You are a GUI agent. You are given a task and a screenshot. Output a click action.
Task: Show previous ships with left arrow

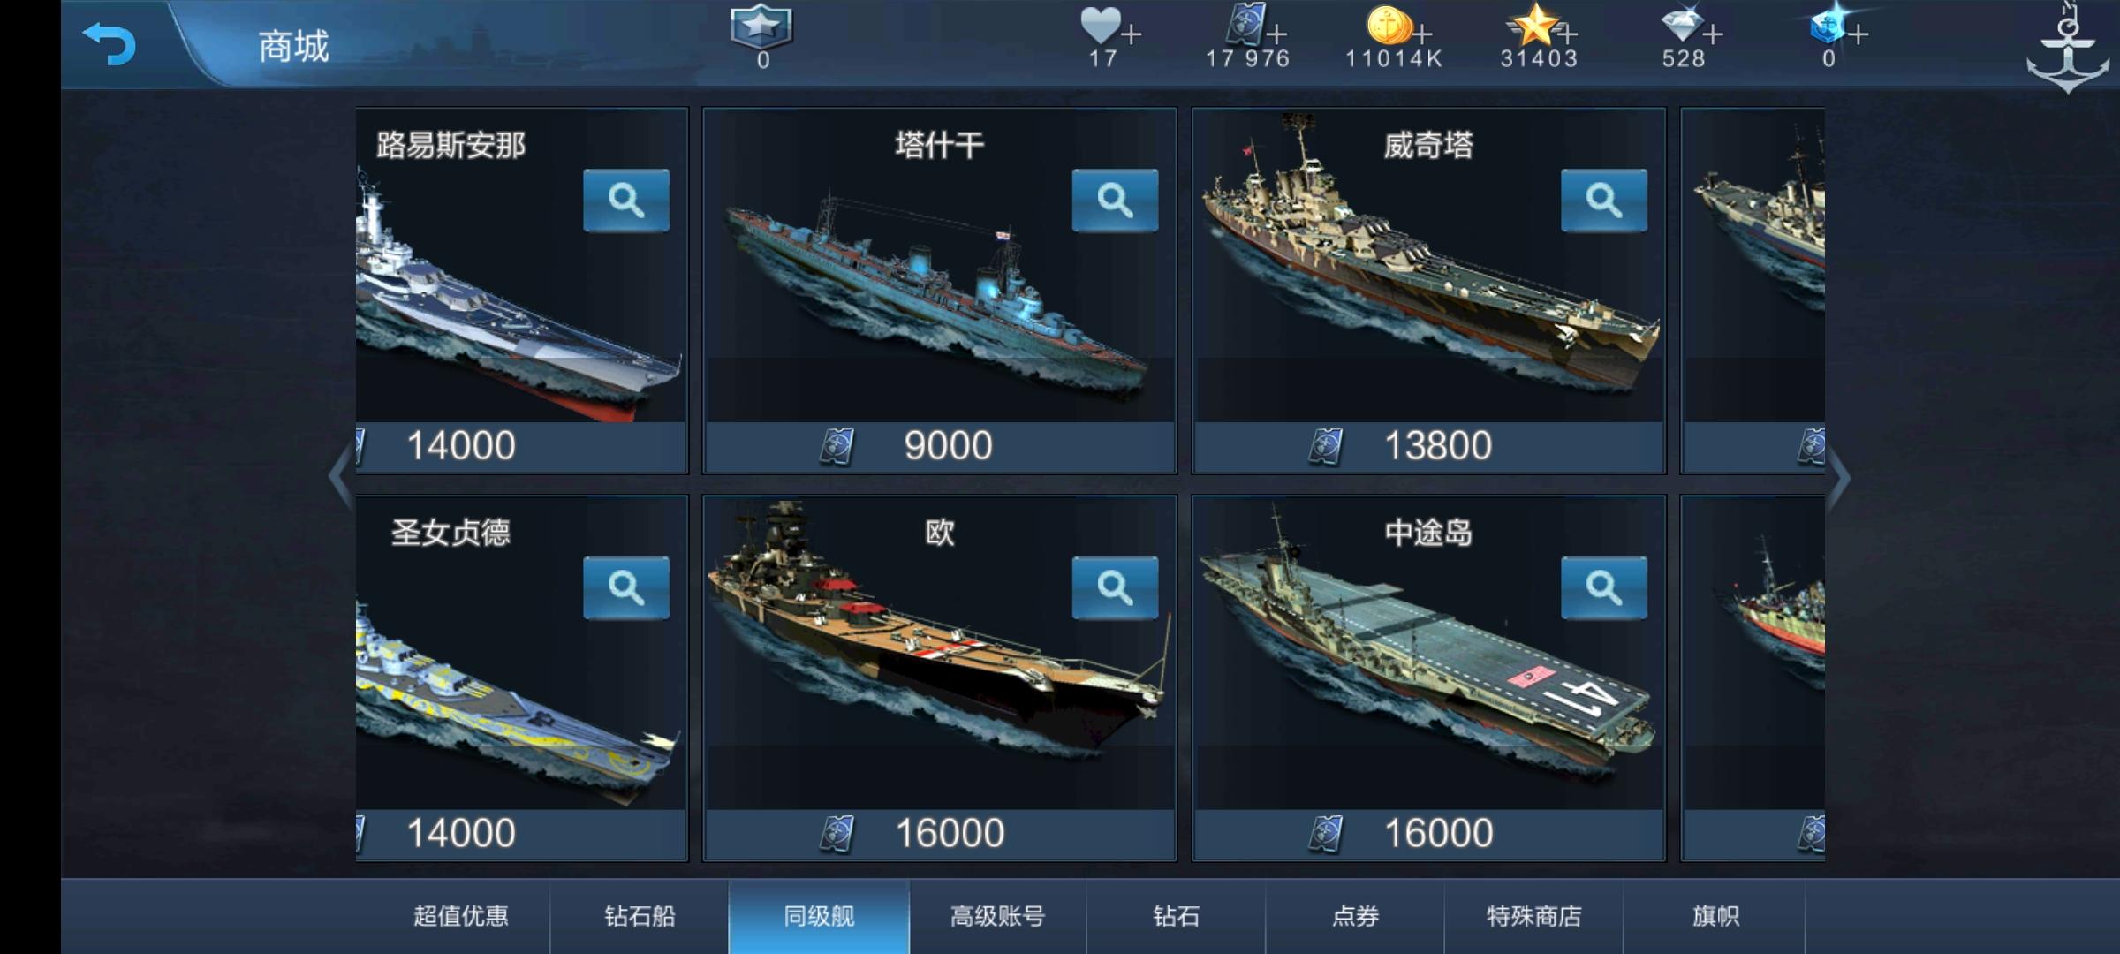tap(340, 477)
